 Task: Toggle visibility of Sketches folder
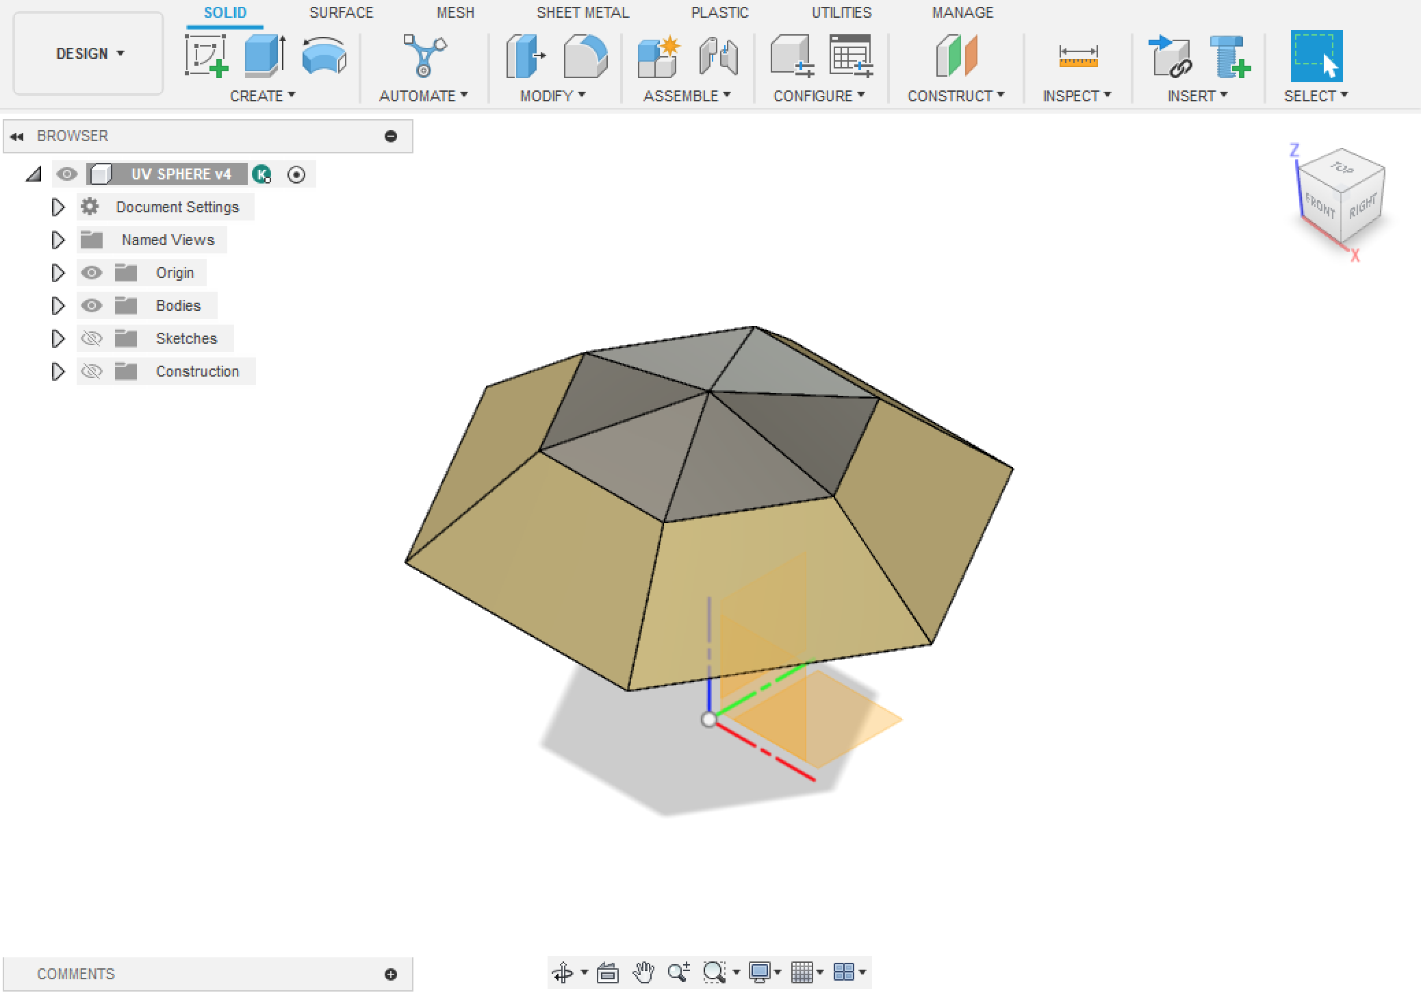pos(90,338)
